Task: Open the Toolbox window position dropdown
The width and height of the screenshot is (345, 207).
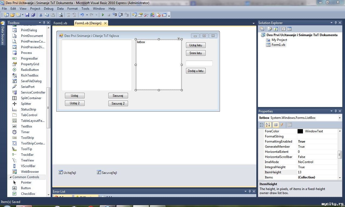Action: coord(40,23)
